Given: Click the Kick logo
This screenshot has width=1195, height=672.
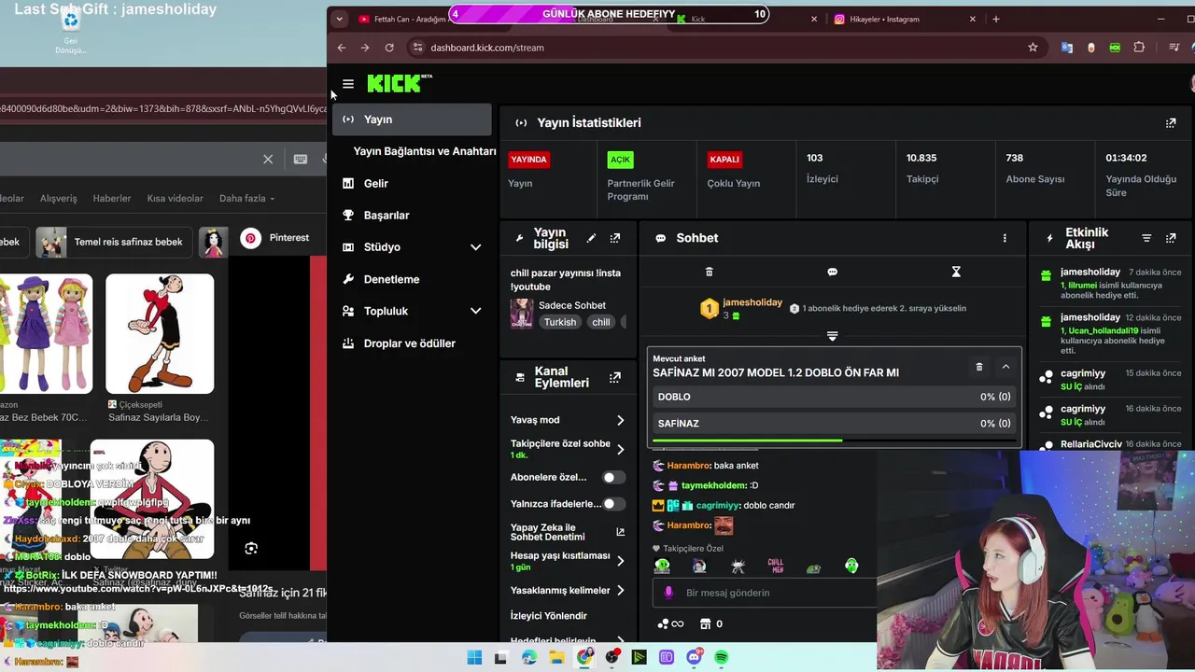Looking at the screenshot, I should pyautogui.click(x=400, y=84).
